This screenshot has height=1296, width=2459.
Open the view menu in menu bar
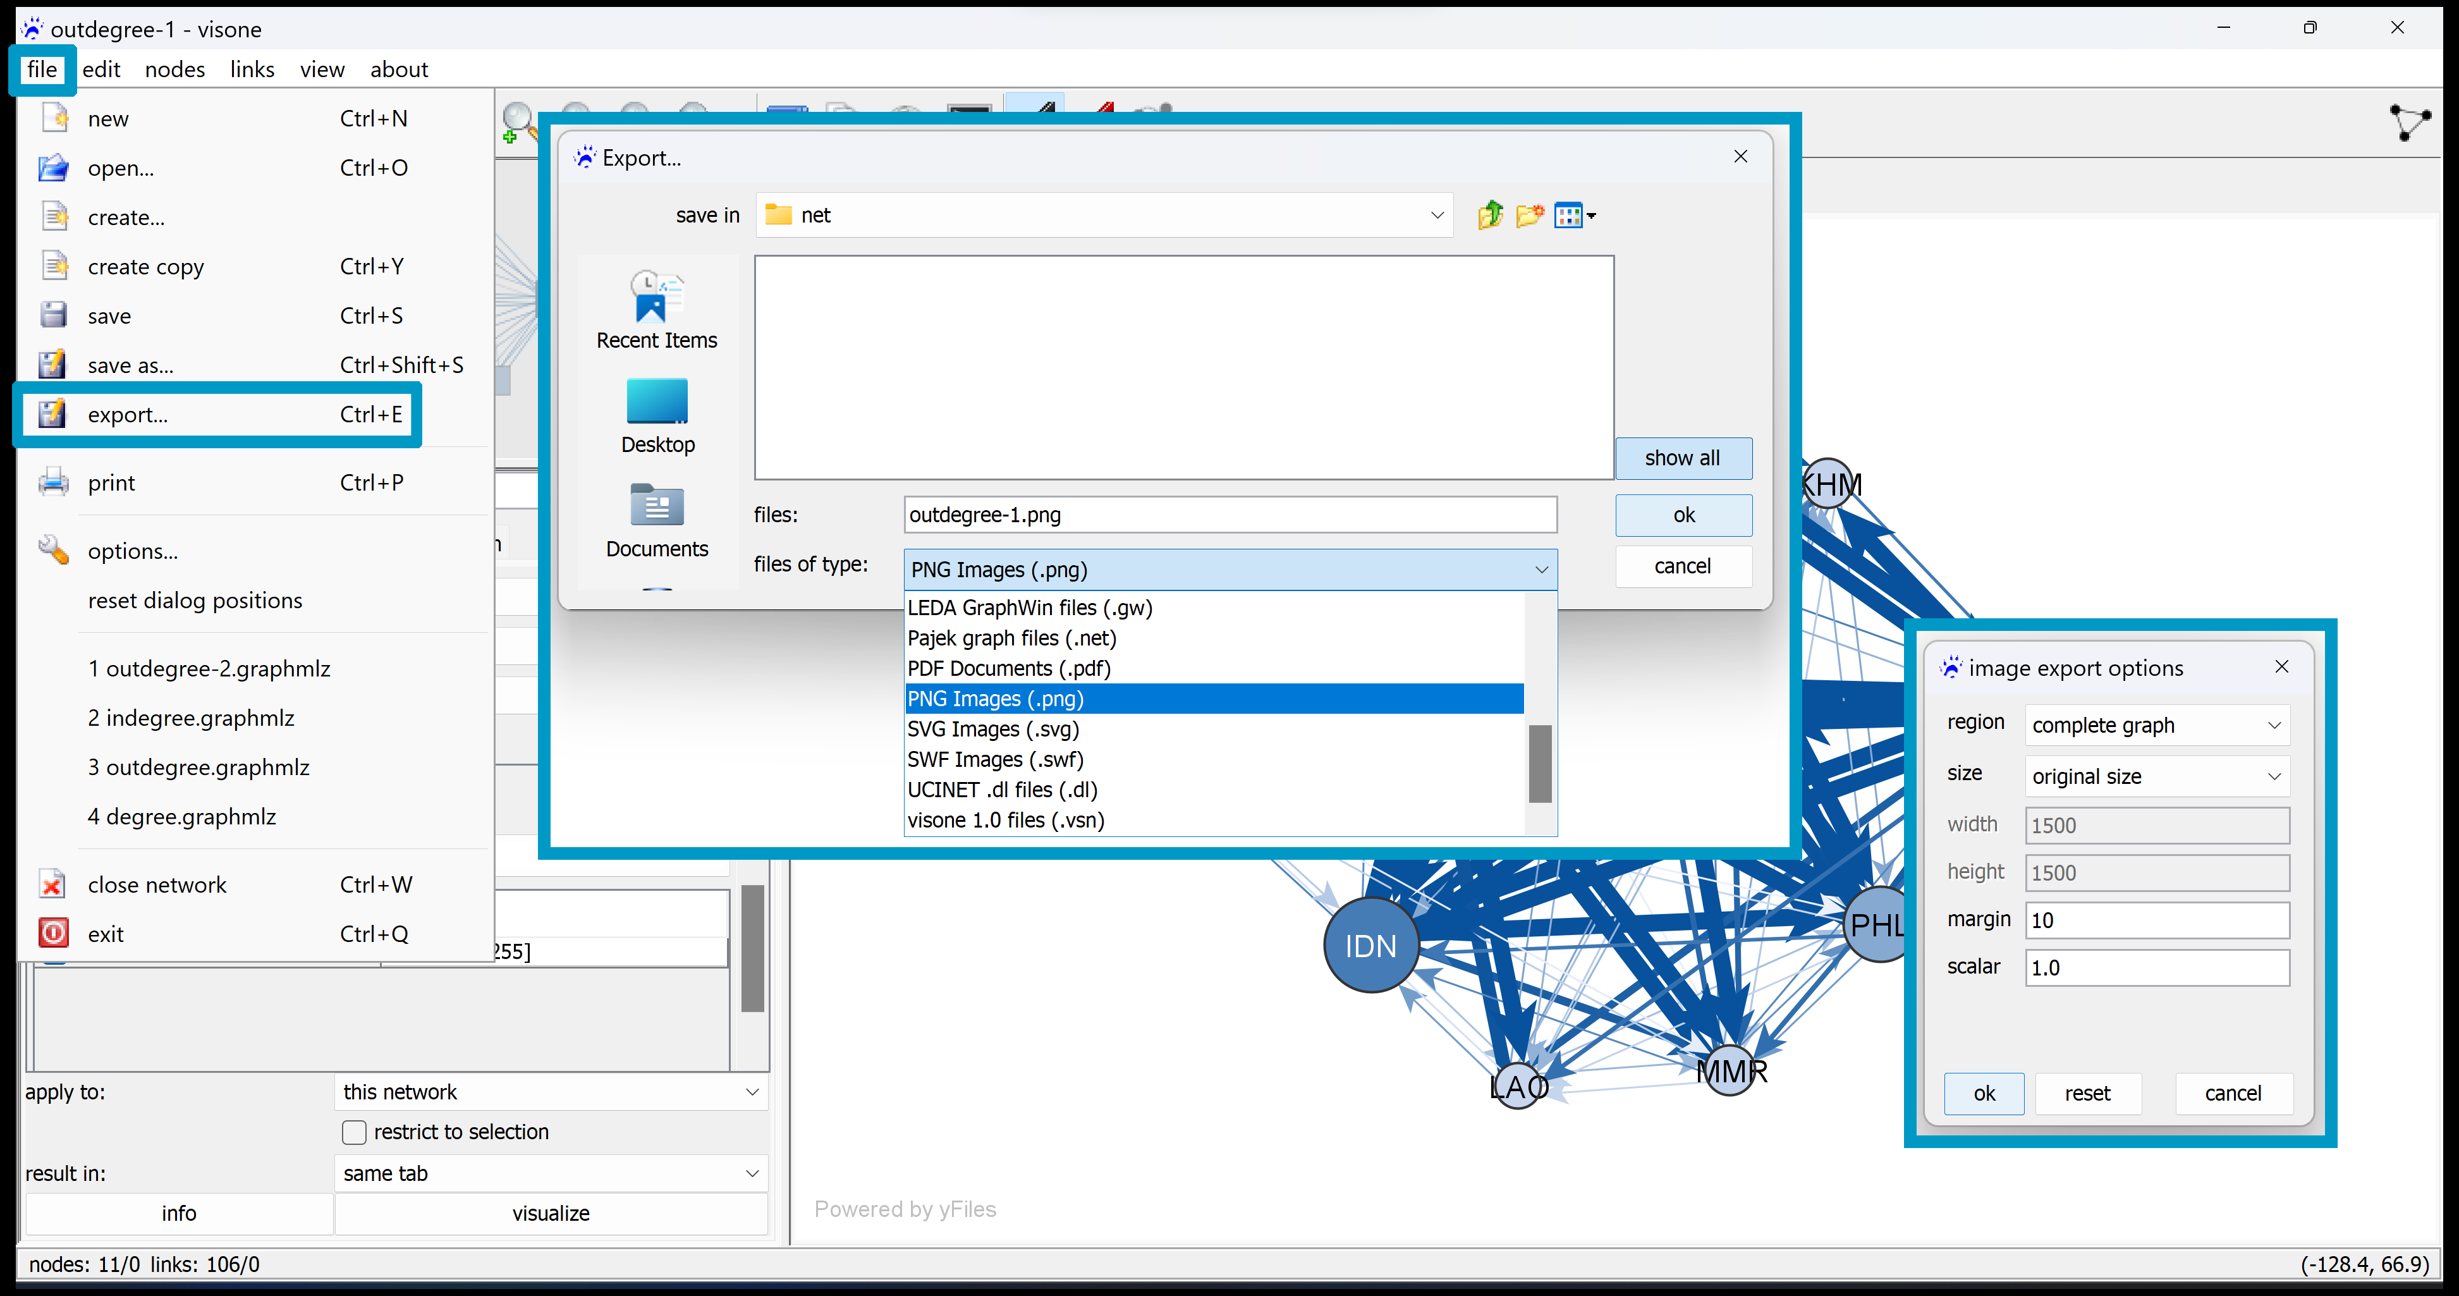point(322,70)
